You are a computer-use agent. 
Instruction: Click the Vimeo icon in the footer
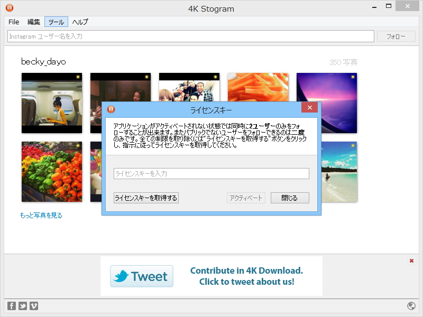34,305
